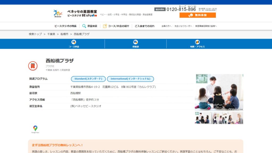Click the 西船橋駅 nearest station value
272x153 pixels.
click(75, 93)
